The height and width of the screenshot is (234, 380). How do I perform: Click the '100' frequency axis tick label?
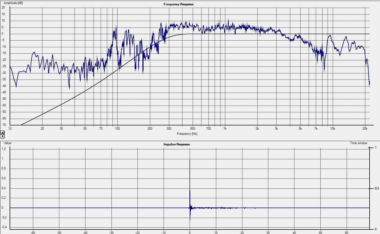coord(117,129)
